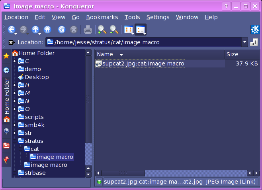Collapse the cat folder node
The height and width of the screenshot is (190, 262).
21,149
